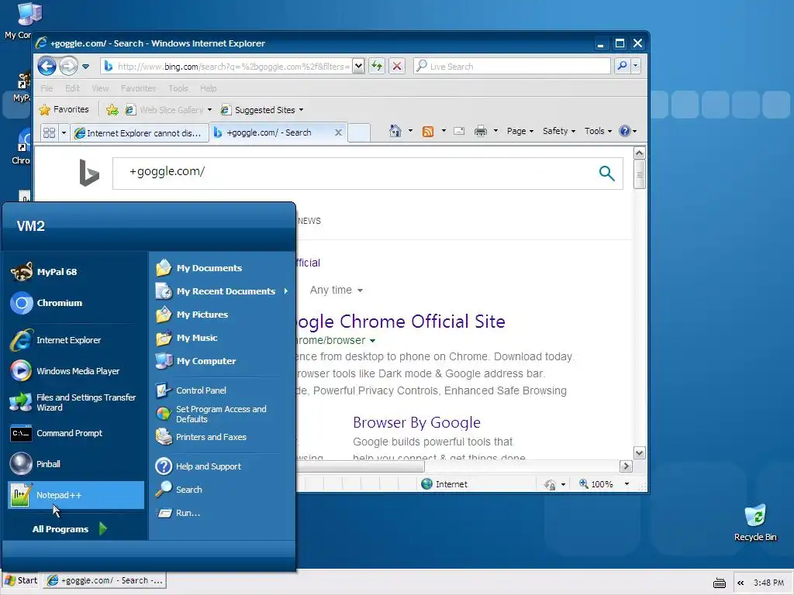794x595 pixels.
Task: Launch Chromium from Start menu
Action: (76, 303)
